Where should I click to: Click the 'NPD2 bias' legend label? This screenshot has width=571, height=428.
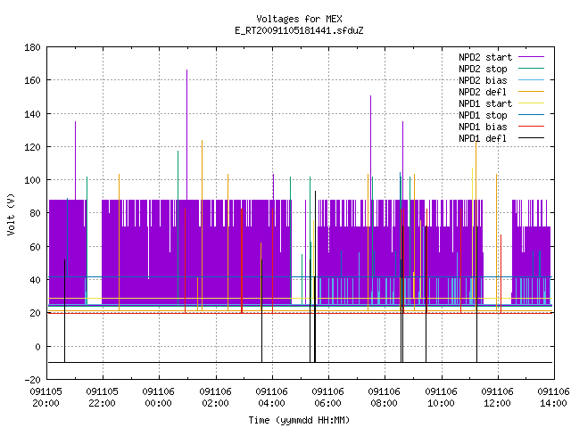(x=483, y=80)
